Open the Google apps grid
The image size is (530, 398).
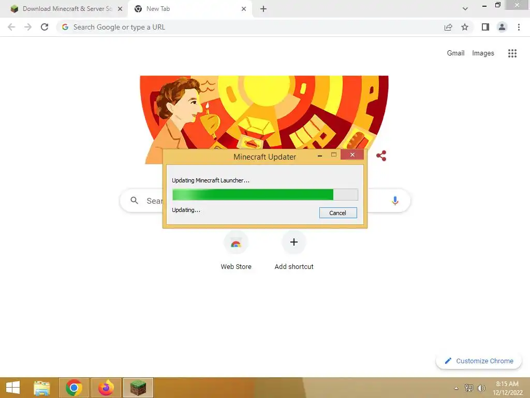point(512,53)
